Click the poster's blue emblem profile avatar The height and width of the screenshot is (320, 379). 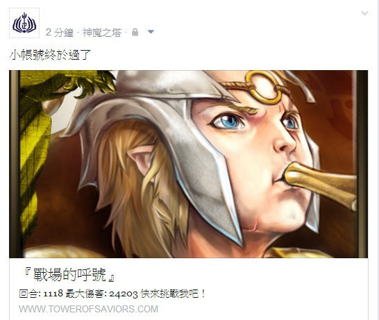tap(24, 23)
